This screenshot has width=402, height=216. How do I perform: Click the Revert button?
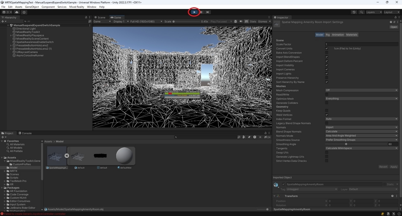click(383, 167)
